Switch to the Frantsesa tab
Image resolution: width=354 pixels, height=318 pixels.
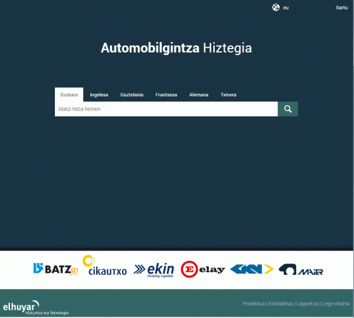(166, 95)
